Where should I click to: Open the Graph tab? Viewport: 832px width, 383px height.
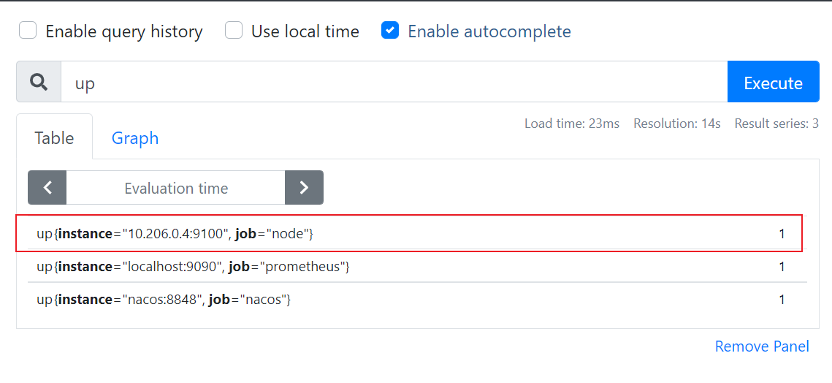point(135,137)
